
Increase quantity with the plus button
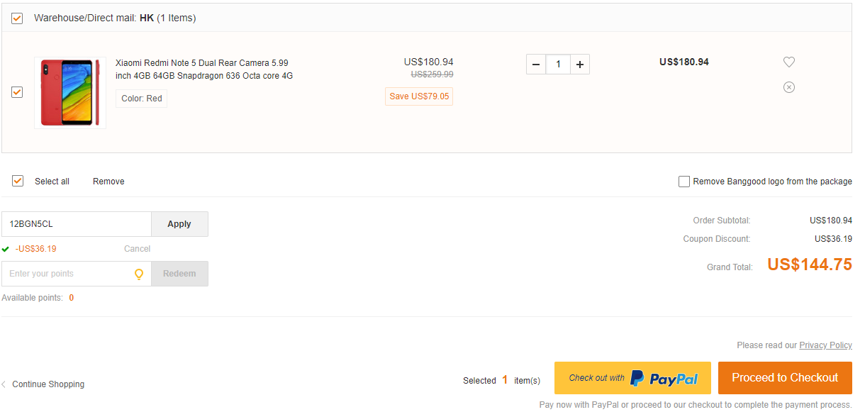point(580,65)
